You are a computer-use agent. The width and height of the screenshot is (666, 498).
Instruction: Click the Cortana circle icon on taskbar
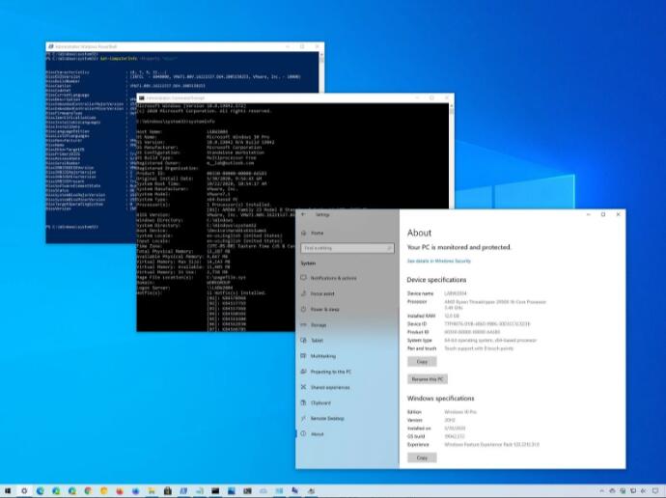[x=24, y=491]
